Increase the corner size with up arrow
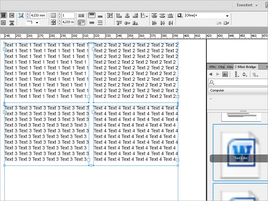268x201 pixels. 28,14
